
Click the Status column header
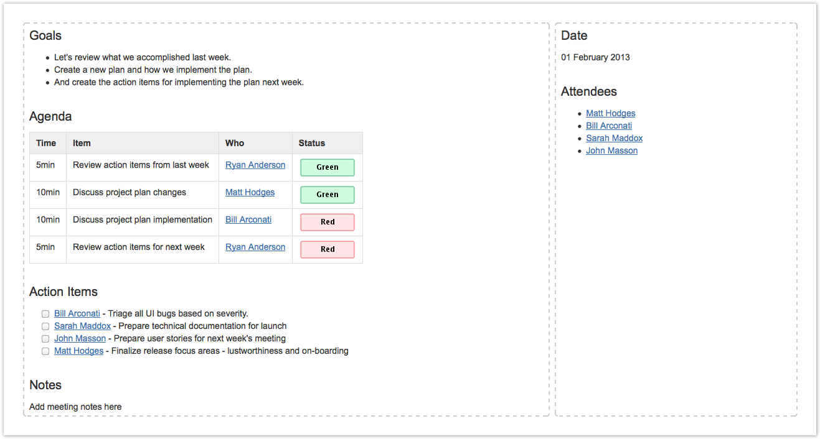(328, 143)
